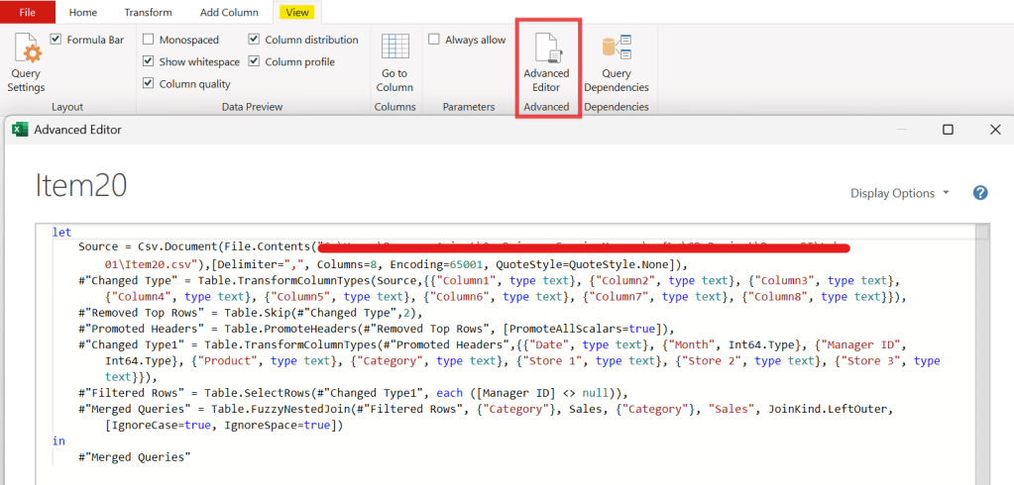
Task: Open the File menu tab
Action: click(28, 12)
